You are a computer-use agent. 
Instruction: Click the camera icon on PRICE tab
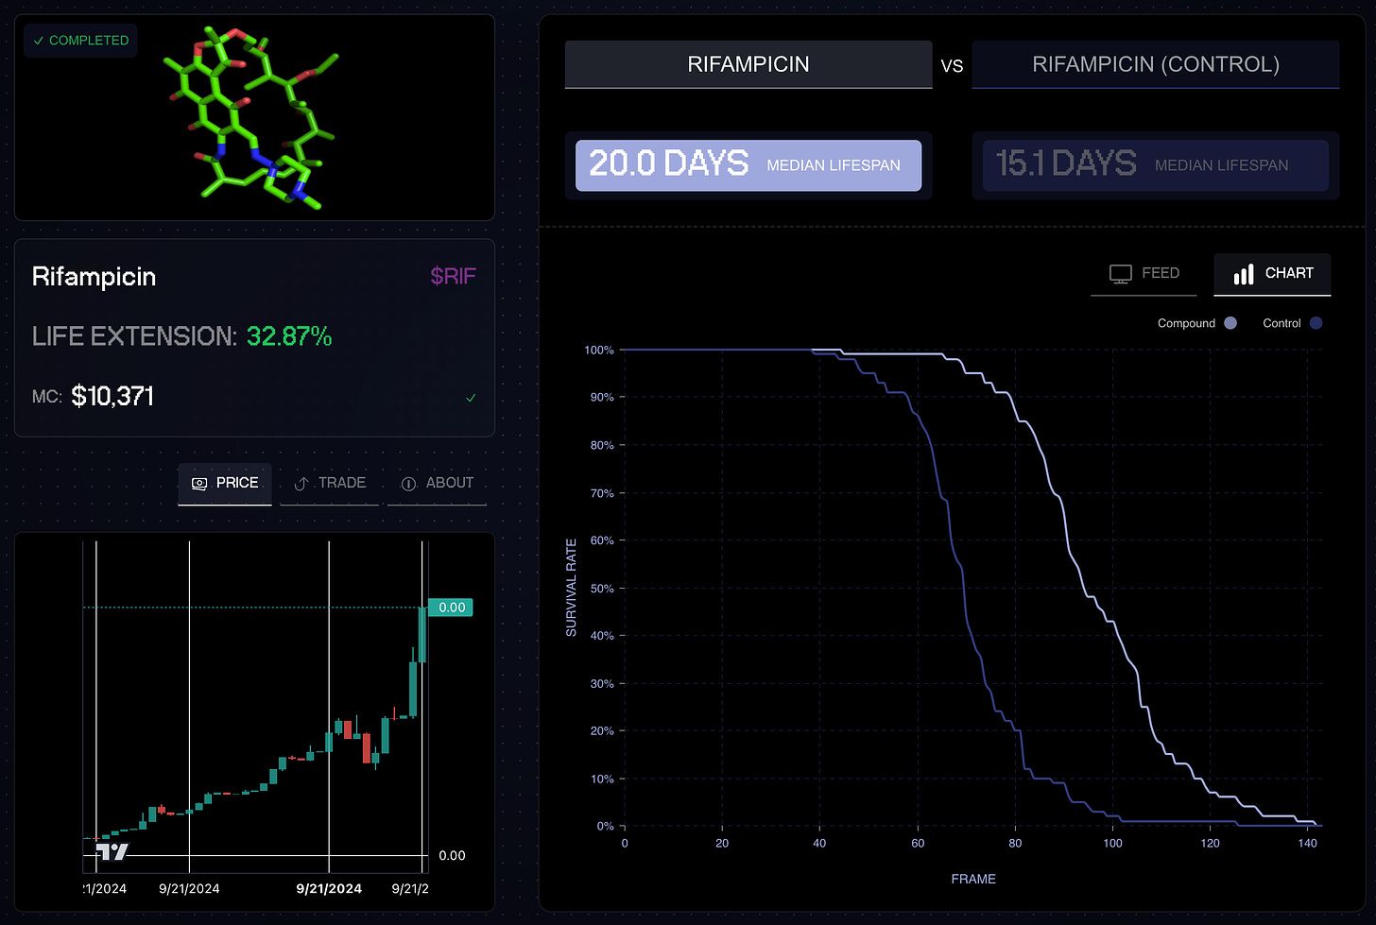click(x=199, y=483)
